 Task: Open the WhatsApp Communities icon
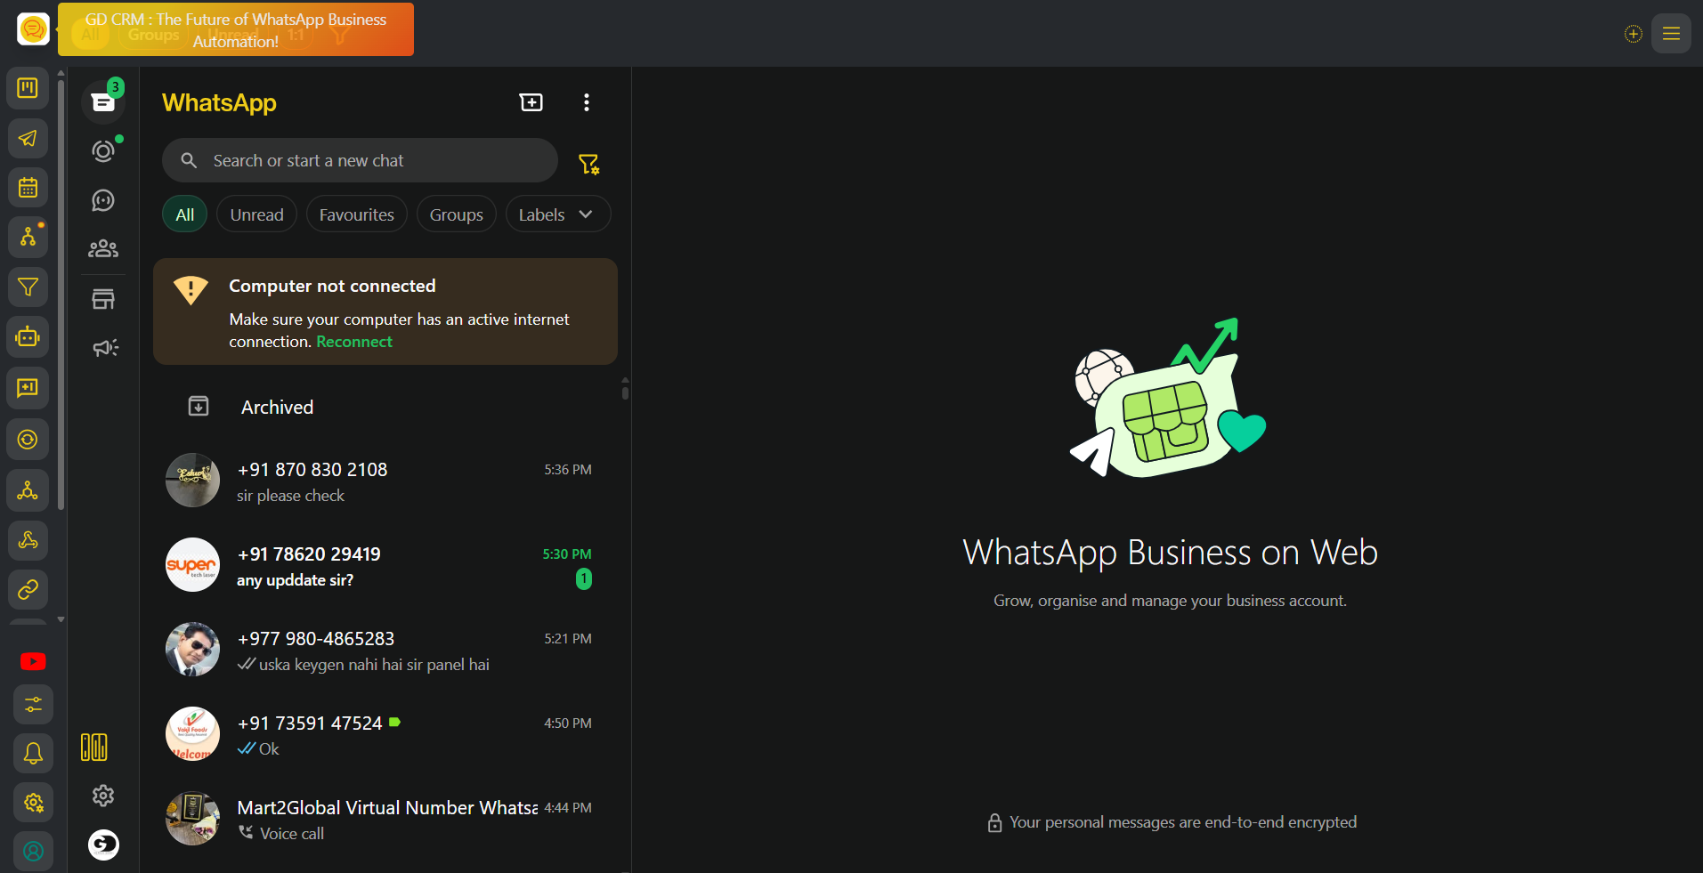pos(103,248)
